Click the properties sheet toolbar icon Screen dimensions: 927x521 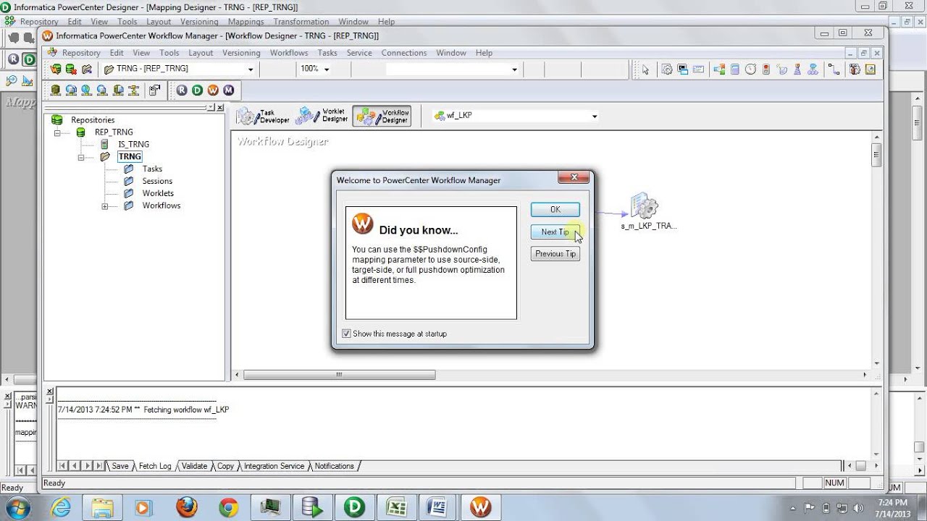click(154, 90)
